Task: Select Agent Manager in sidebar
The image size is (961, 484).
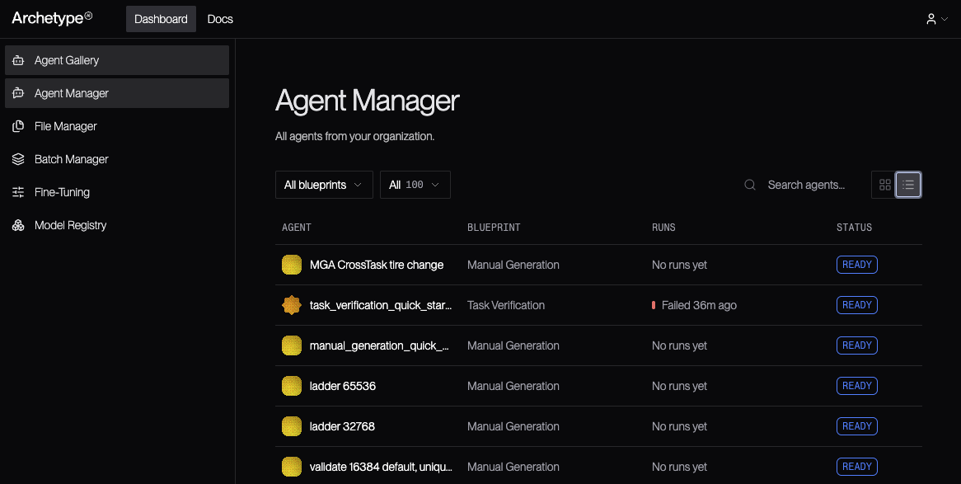Action: 117,93
